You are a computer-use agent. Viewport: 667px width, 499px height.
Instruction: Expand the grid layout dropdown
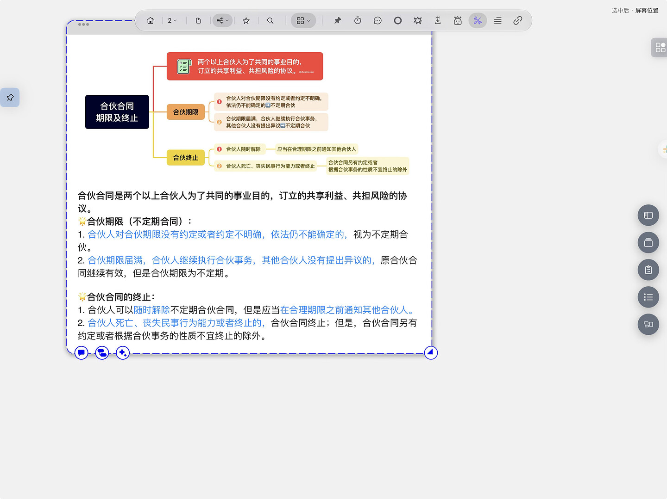(303, 21)
